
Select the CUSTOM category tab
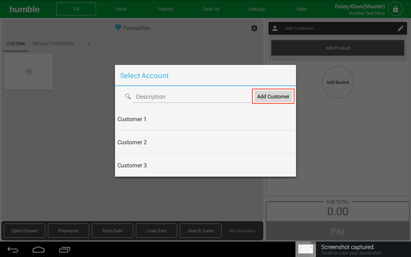(x=15, y=44)
